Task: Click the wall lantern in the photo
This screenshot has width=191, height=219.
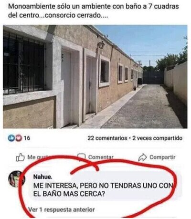Action: pyautogui.click(x=101, y=45)
